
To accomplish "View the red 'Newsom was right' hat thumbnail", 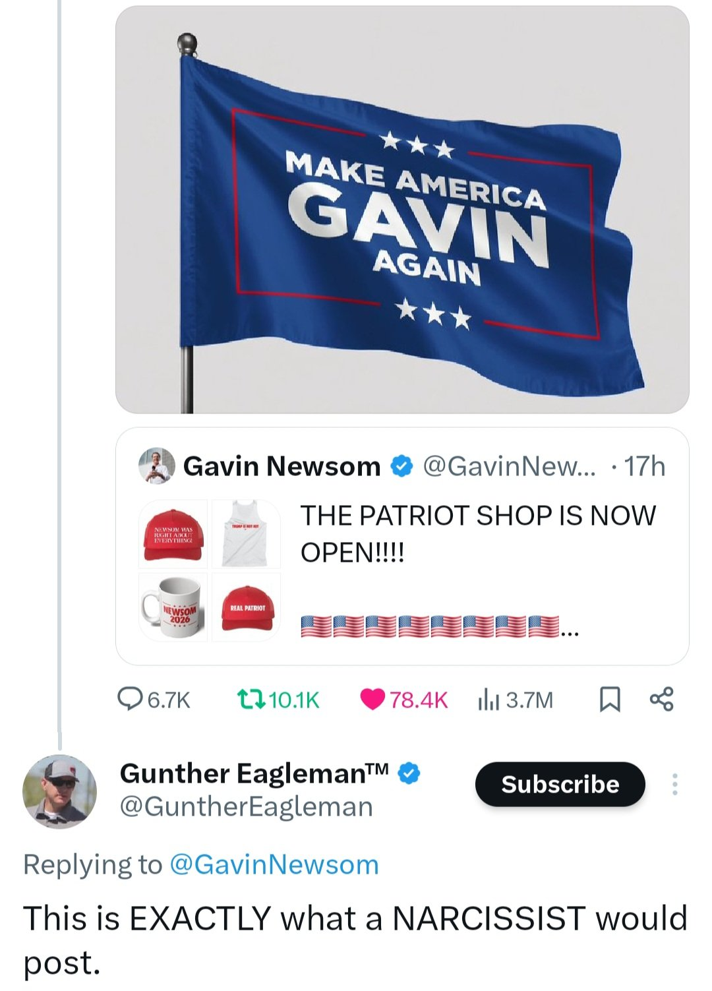I will (173, 533).
